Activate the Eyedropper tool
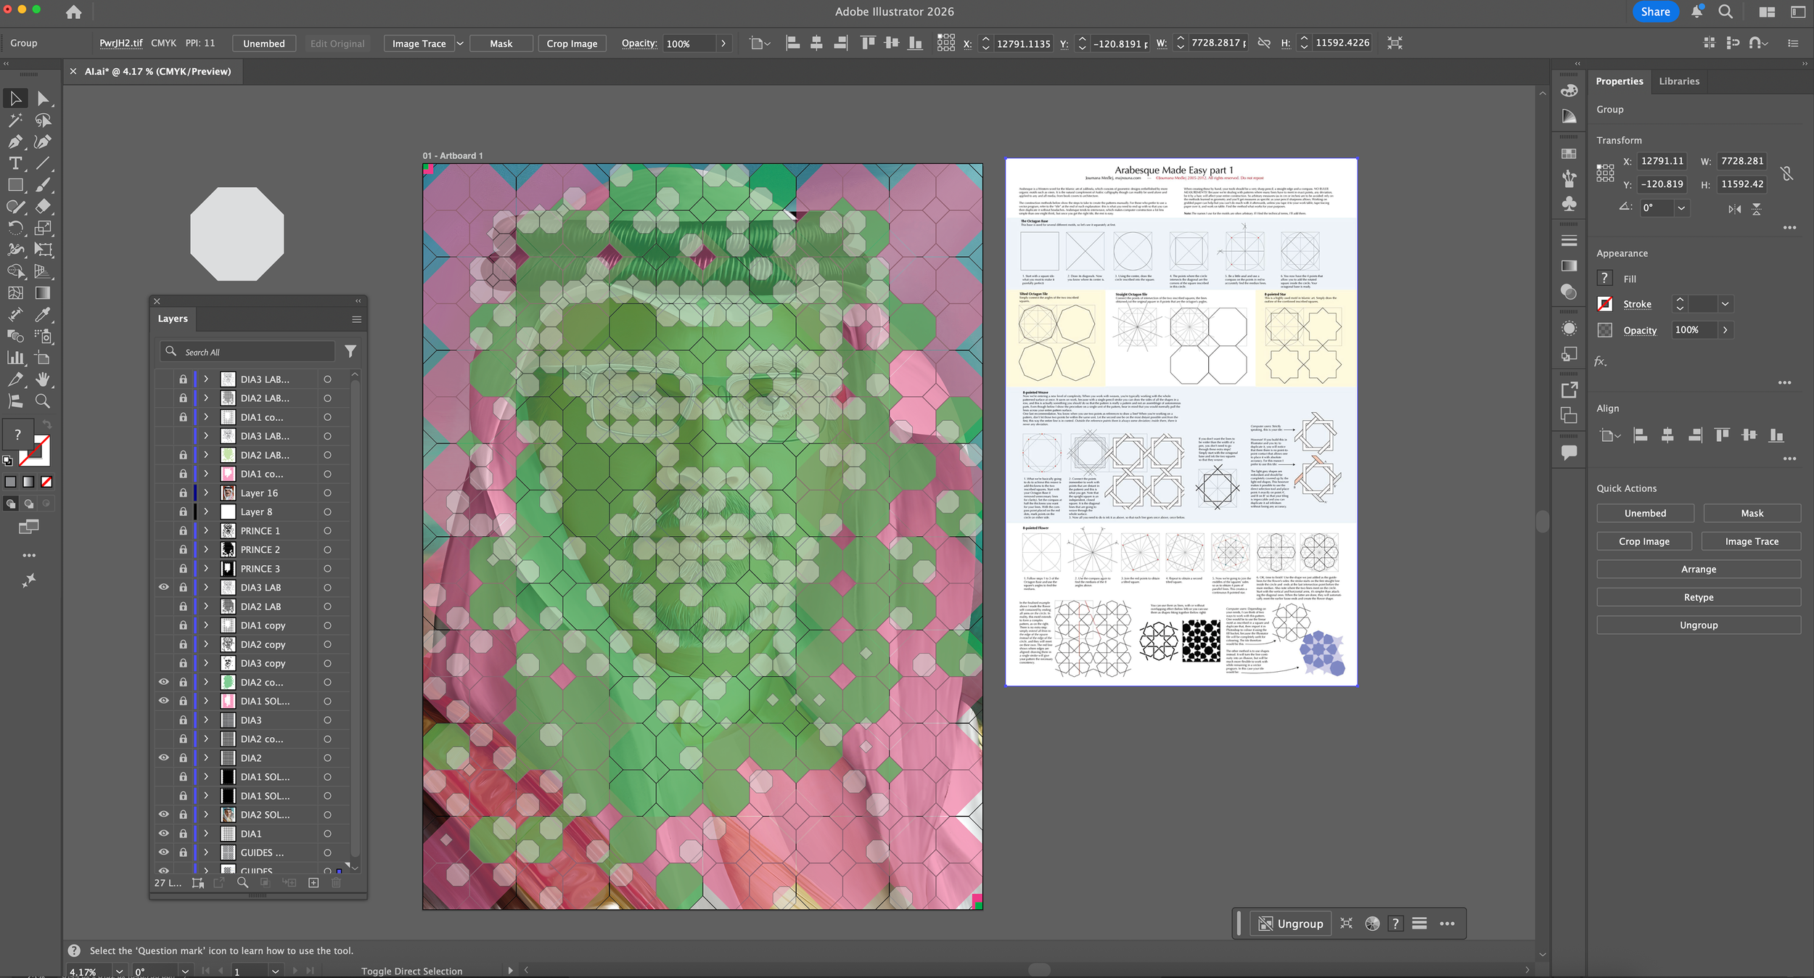Image resolution: width=1814 pixels, height=978 pixels. point(43,314)
